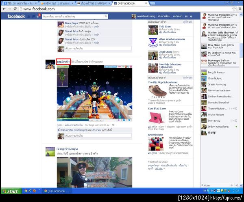Screen dimensions: 244x202
Task: Open chat with Namwhan Narakaew
Action: tap(220, 90)
